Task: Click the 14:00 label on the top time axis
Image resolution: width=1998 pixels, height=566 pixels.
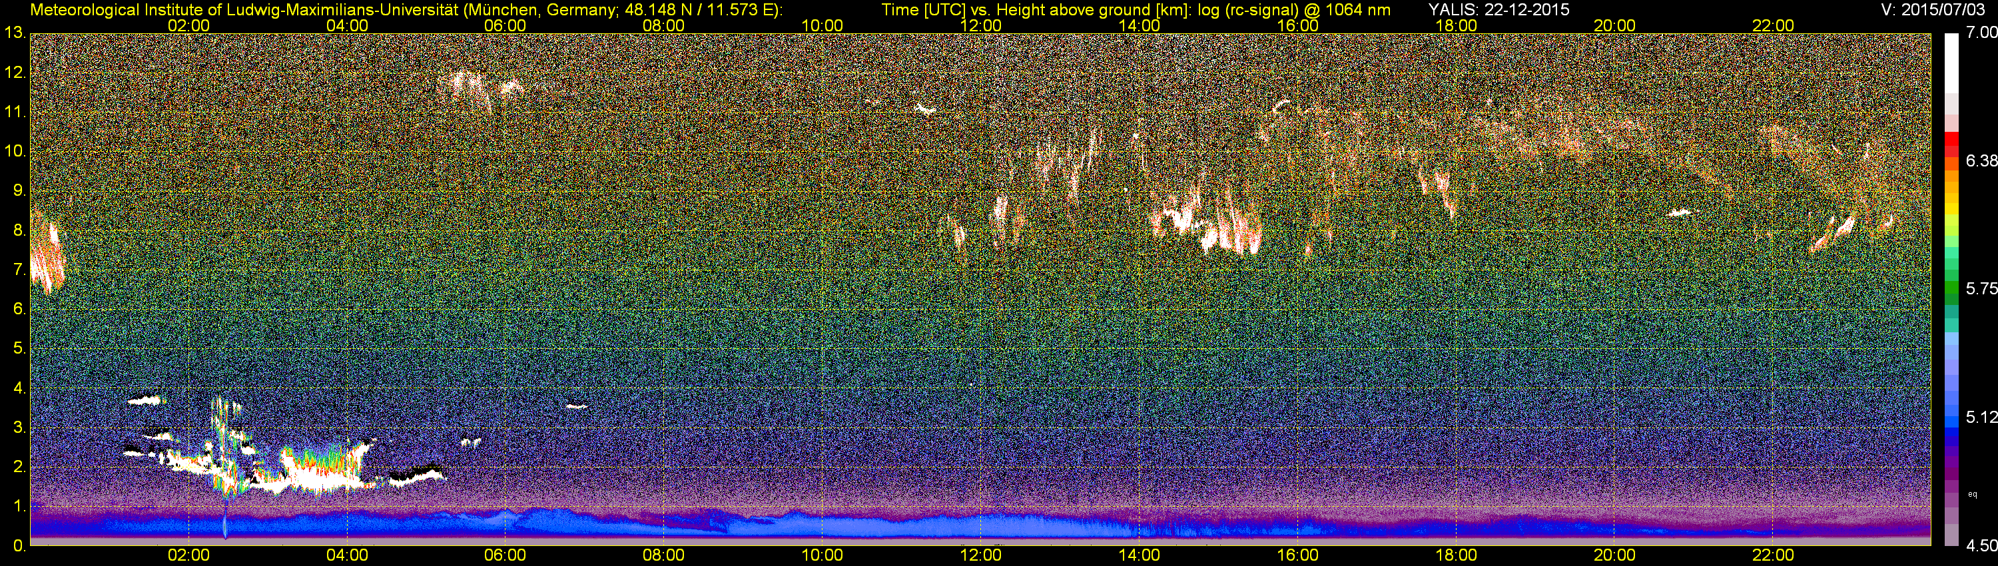Action: (x=1140, y=25)
